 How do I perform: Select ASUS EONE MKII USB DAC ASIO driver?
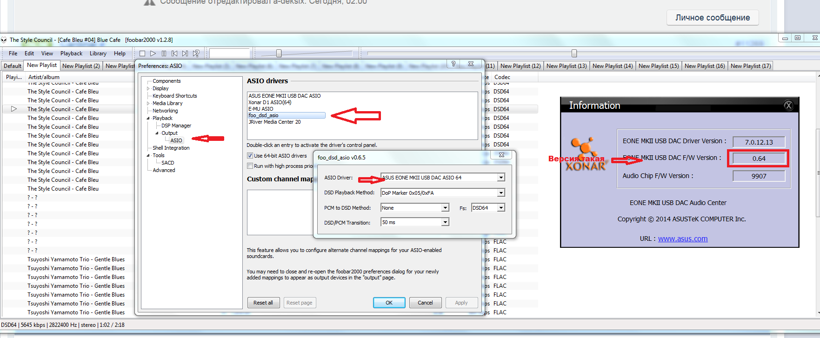pos(285,96)
